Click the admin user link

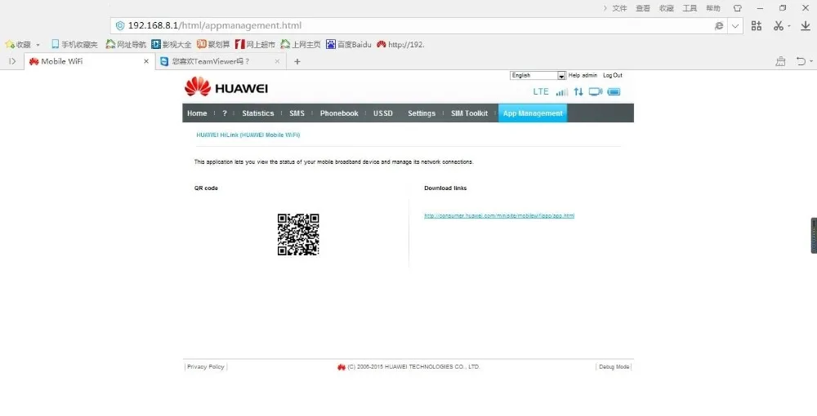click(590, 75)
